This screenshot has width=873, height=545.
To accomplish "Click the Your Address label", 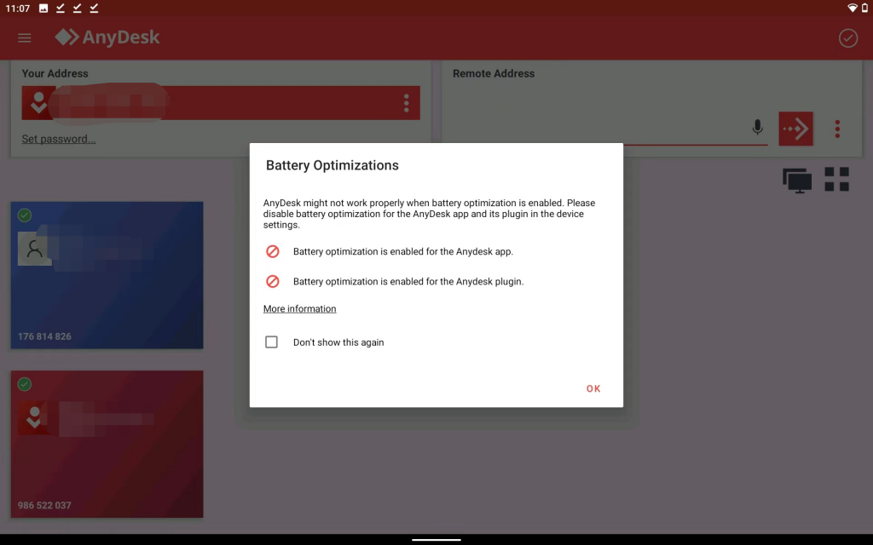I will pos(55,73).
